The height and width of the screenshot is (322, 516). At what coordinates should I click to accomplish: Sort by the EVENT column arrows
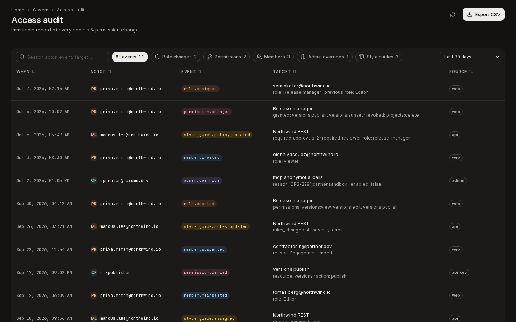pos(200,72)
